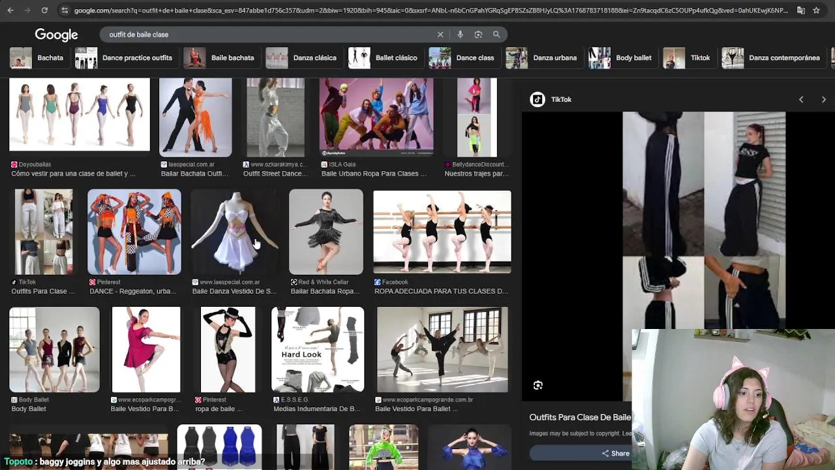This screenshot has width=835, height=470.
Task: Click the Lens icon on preview image
Action: [538, 386]
